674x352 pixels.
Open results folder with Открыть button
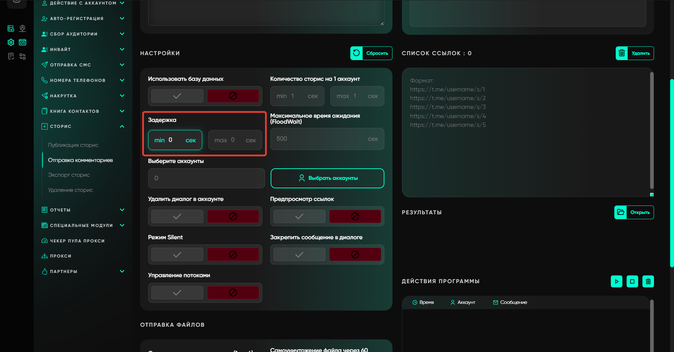point(634,212)
